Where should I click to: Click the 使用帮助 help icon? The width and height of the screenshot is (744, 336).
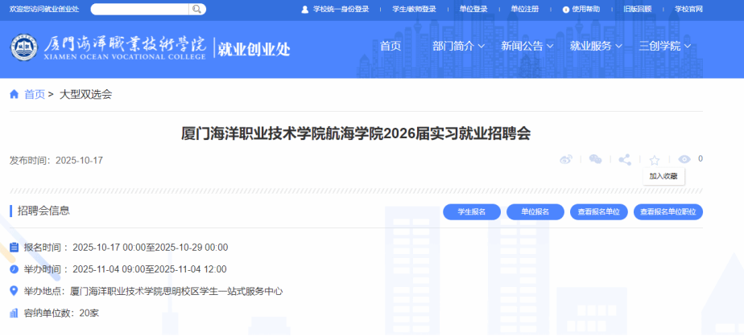[566, 9]
